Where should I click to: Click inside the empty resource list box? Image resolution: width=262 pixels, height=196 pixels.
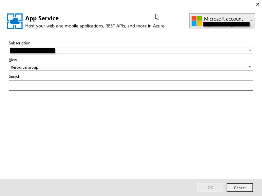click(131, 133)
